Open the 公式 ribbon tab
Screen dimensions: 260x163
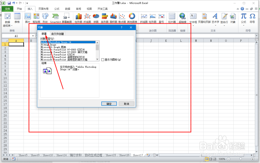pyautogui.click(x=57, y=9)
